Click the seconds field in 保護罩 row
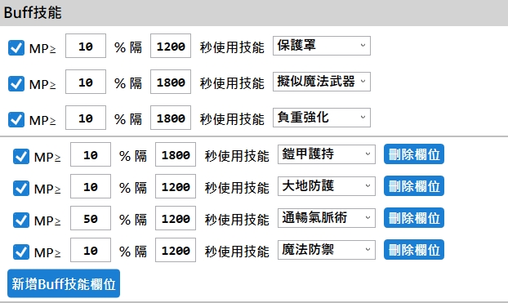 pos(171,46)
